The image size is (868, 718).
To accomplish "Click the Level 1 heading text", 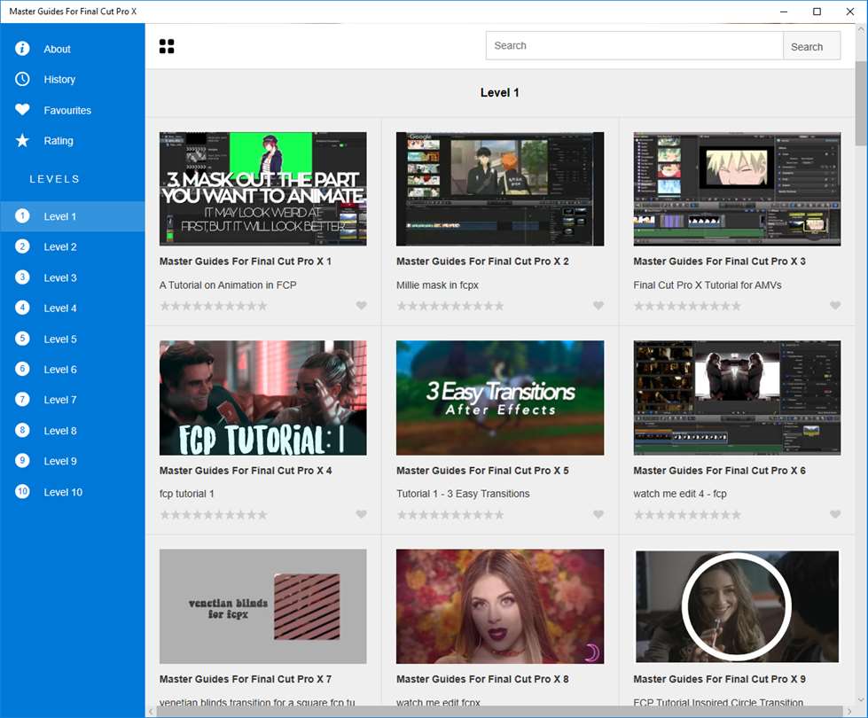I will [500, 93].
